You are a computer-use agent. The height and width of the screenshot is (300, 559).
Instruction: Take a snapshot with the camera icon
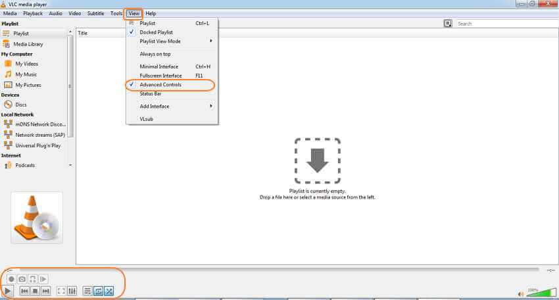[x=22, y=280]
